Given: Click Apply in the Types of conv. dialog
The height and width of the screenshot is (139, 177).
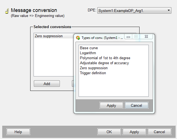Looking at the screenshot, I should (x=111, y=105).
